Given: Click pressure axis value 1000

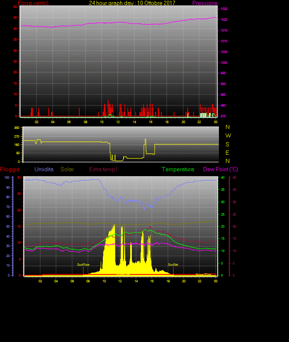Looking at the screenshot, I should (x=224, y=63).
